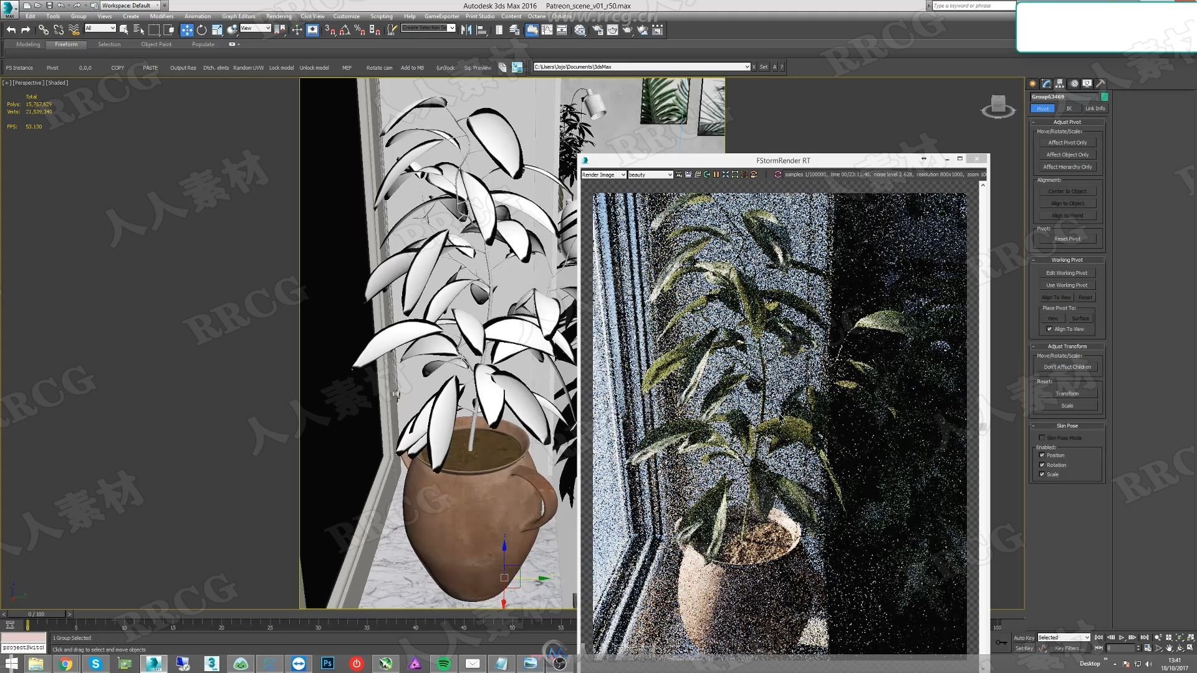Screen dimensions: 1197x673
Task: Open the Render Image dropdown in FStormRender
Action: tap(604, 174)
